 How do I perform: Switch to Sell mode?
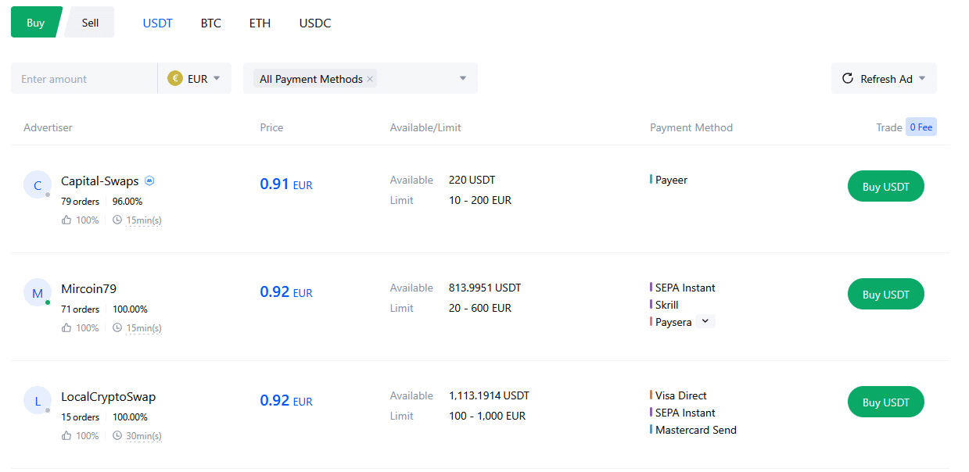90,23
